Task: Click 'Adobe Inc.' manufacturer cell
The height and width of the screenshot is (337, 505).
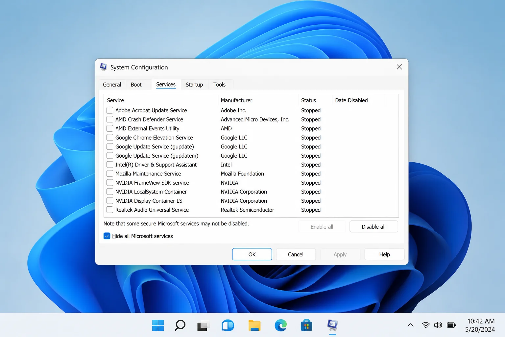Action: pos(233,110)
